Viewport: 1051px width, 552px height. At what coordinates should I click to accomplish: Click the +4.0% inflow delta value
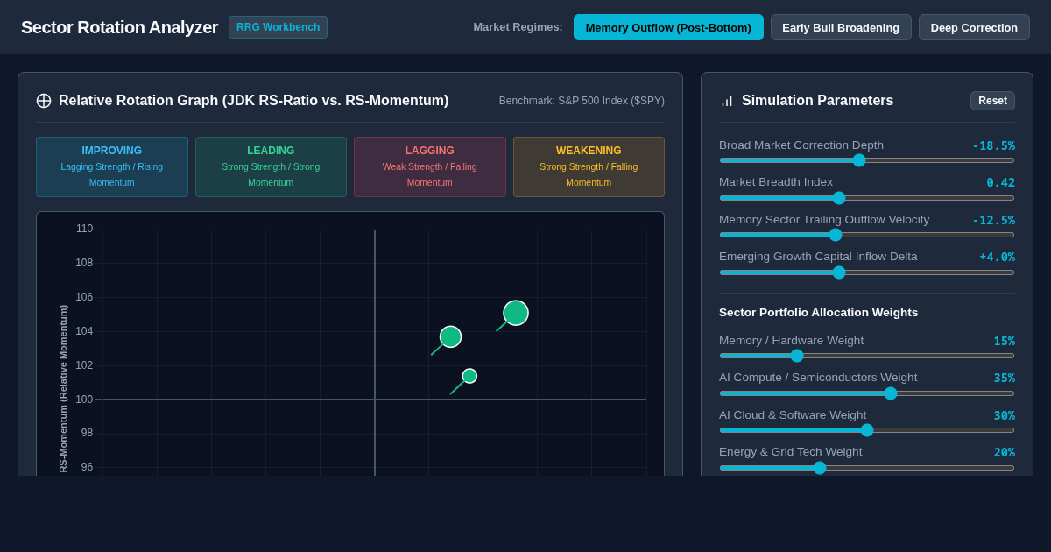click(x=997, y=257)
